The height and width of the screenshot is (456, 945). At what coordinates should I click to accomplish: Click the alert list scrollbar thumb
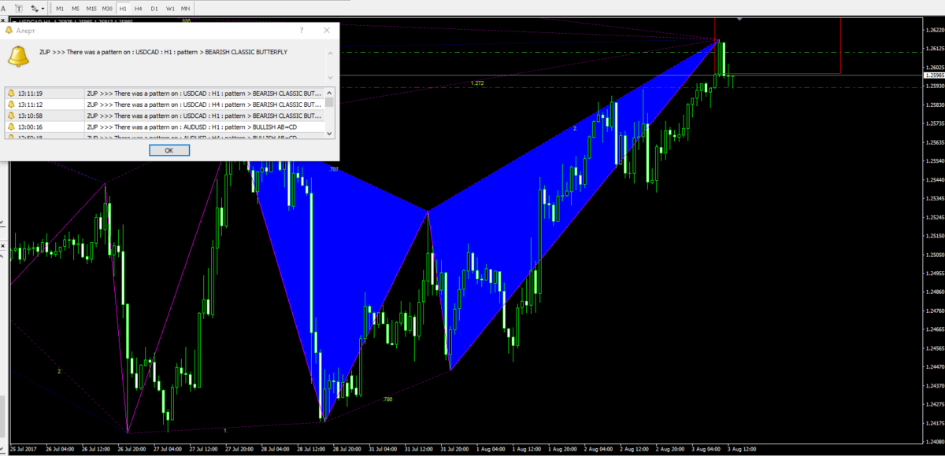pos(329,104)
